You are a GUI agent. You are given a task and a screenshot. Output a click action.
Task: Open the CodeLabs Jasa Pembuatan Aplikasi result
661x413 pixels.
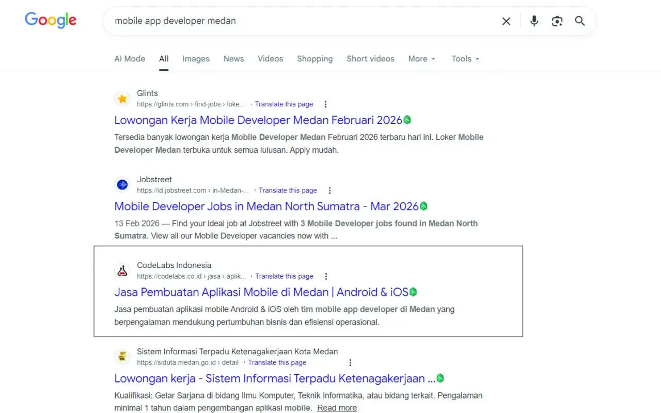pyautogui.click(x=261, y=292)
